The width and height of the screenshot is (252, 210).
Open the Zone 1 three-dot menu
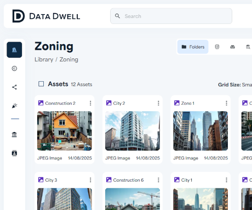[x=226, y=103]
